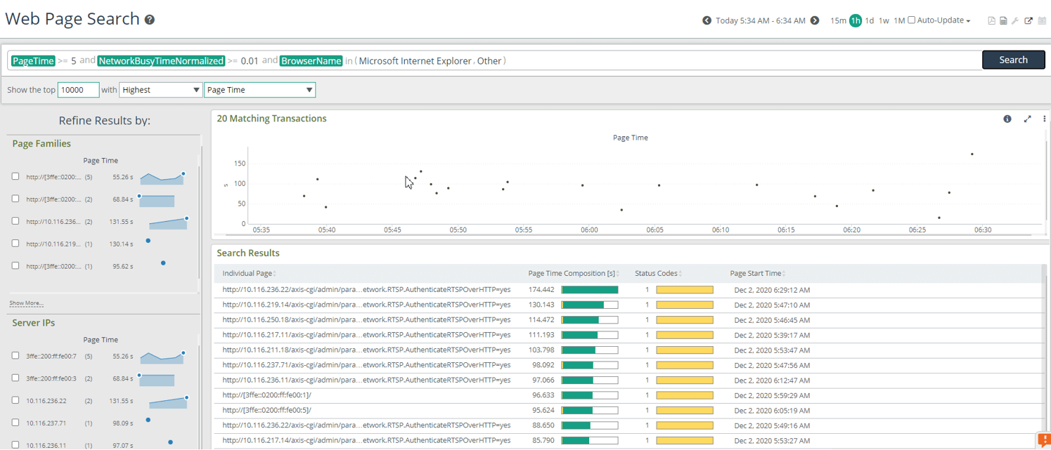This screenshot has height=450, width=1051.
Task: Select the 1w time range tab
Action: (x=884, y=20)
